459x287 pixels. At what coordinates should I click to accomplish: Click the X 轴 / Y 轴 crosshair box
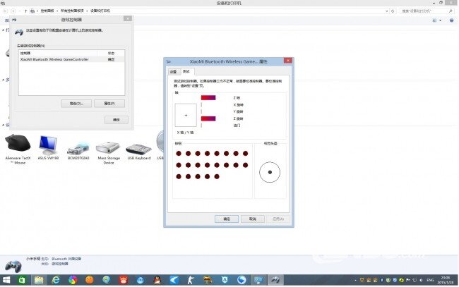pyautogui.click(x=186, y=115)
